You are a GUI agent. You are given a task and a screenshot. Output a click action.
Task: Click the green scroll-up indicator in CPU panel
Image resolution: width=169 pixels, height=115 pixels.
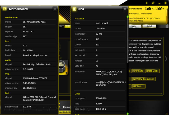pos(128,17)
